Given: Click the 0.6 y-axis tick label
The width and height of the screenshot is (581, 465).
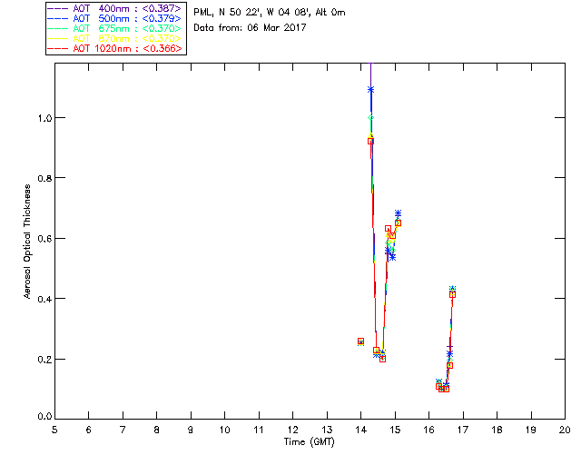Looking at the screenshot, I should [x=44, y=239].
